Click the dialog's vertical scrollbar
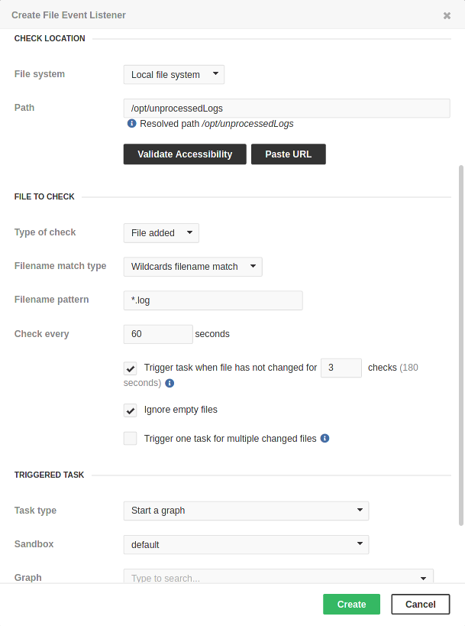The height and width of the screenshot is (626, 465). 460,344
